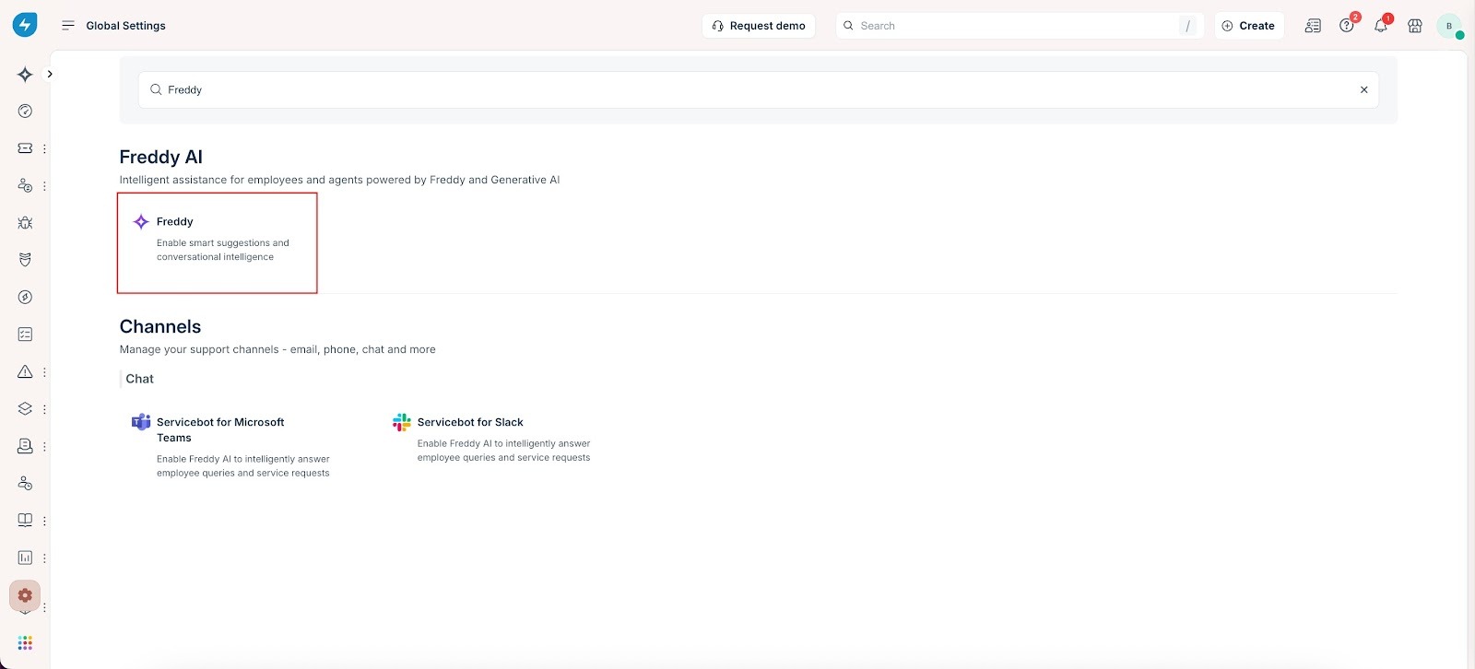Click the magnifier icon in Freddy search field
1475x669 pixels.
coord(156,89)
